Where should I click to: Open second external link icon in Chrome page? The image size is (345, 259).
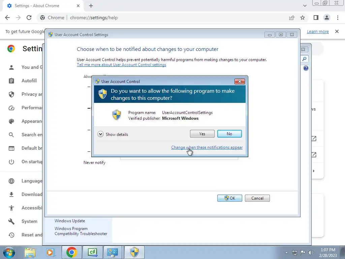point(314,155)
